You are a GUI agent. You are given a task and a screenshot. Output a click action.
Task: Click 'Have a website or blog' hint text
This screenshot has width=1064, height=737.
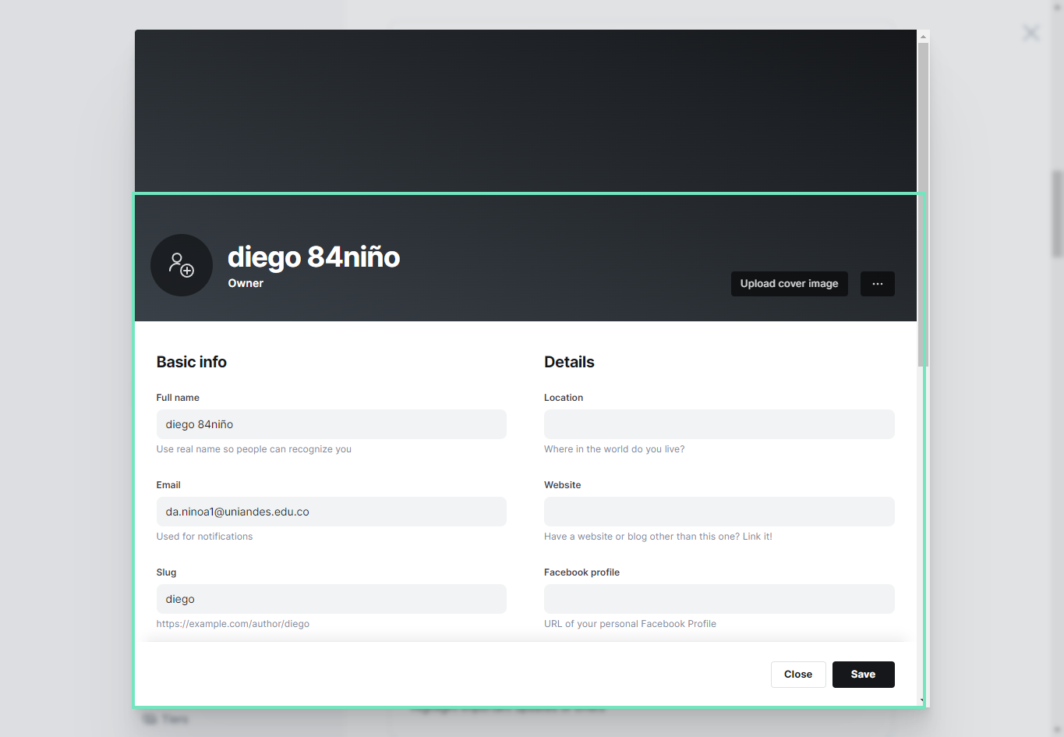coord(658,537)
